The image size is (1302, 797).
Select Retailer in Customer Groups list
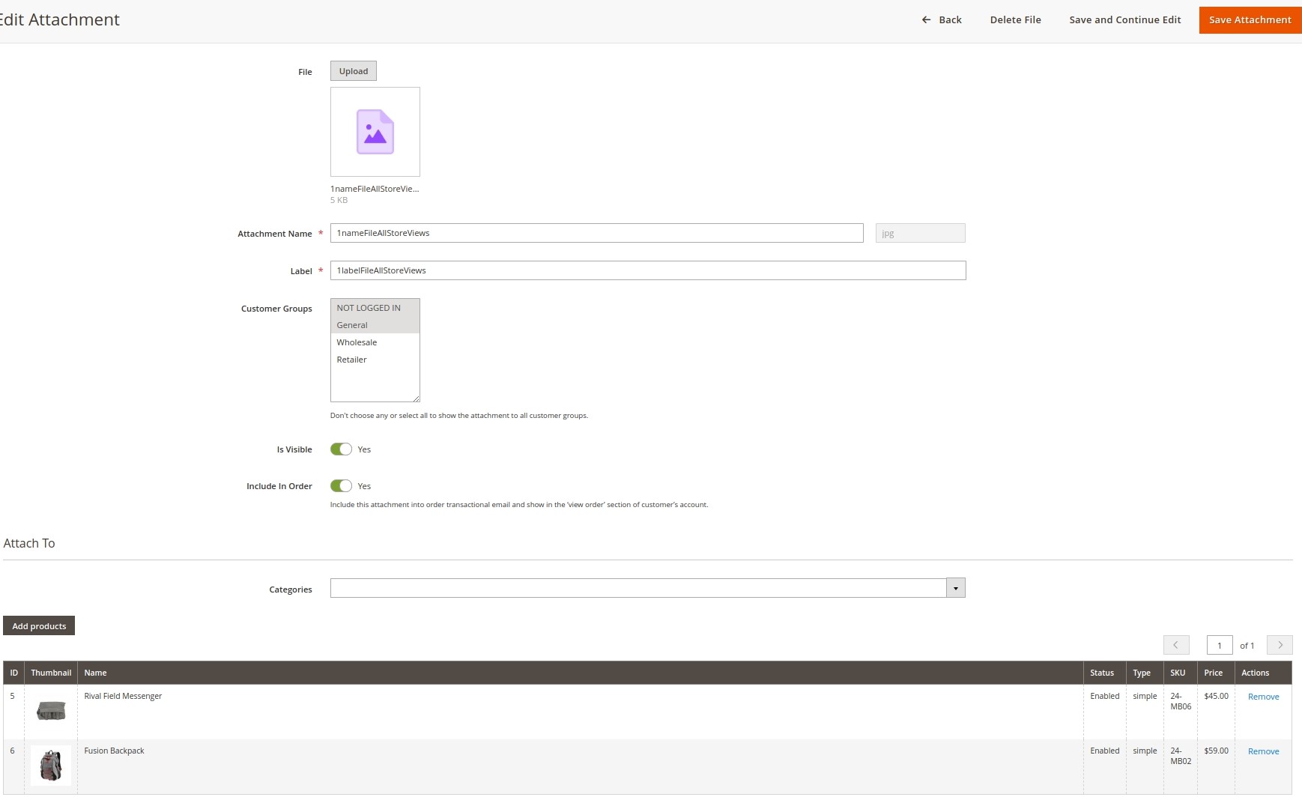[x=352, y=360]
